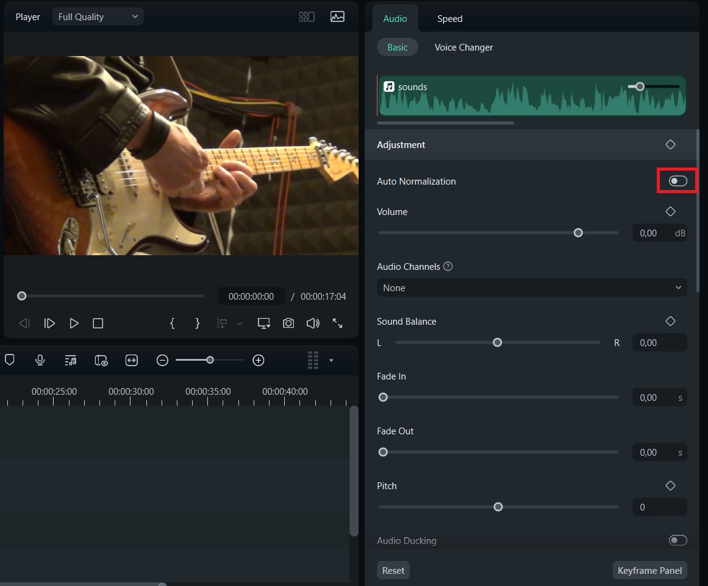The image size is (708, 586).
Task: Click the Reset button
Action: click(x=393, y=571)
